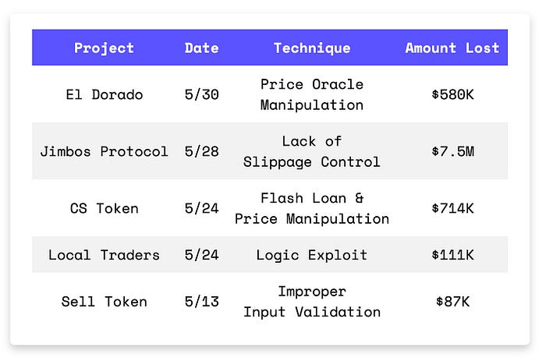Click the Local Traders project name
The image size is (546, 361).
[104, 255]
